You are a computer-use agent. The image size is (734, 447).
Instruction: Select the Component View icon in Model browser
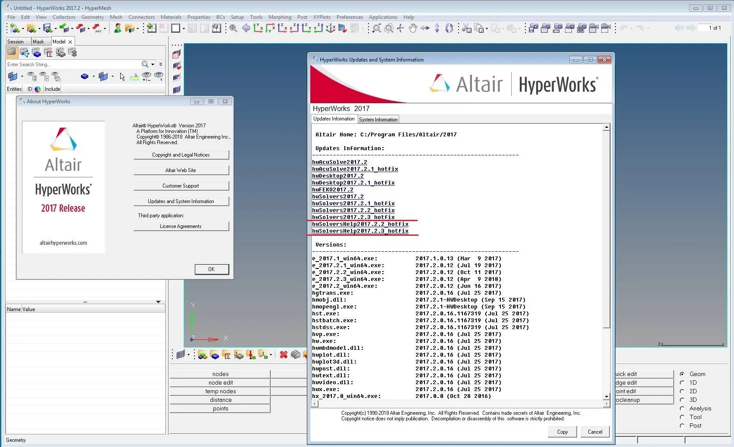37,52
